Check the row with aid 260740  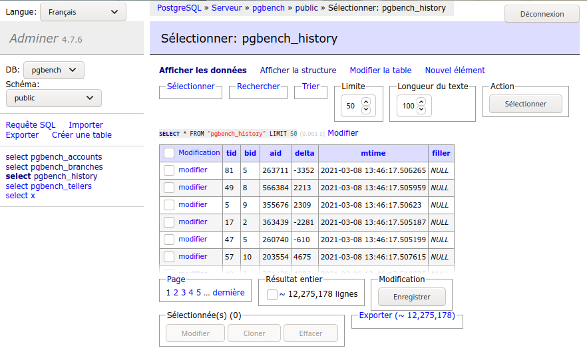pos(169,239)
